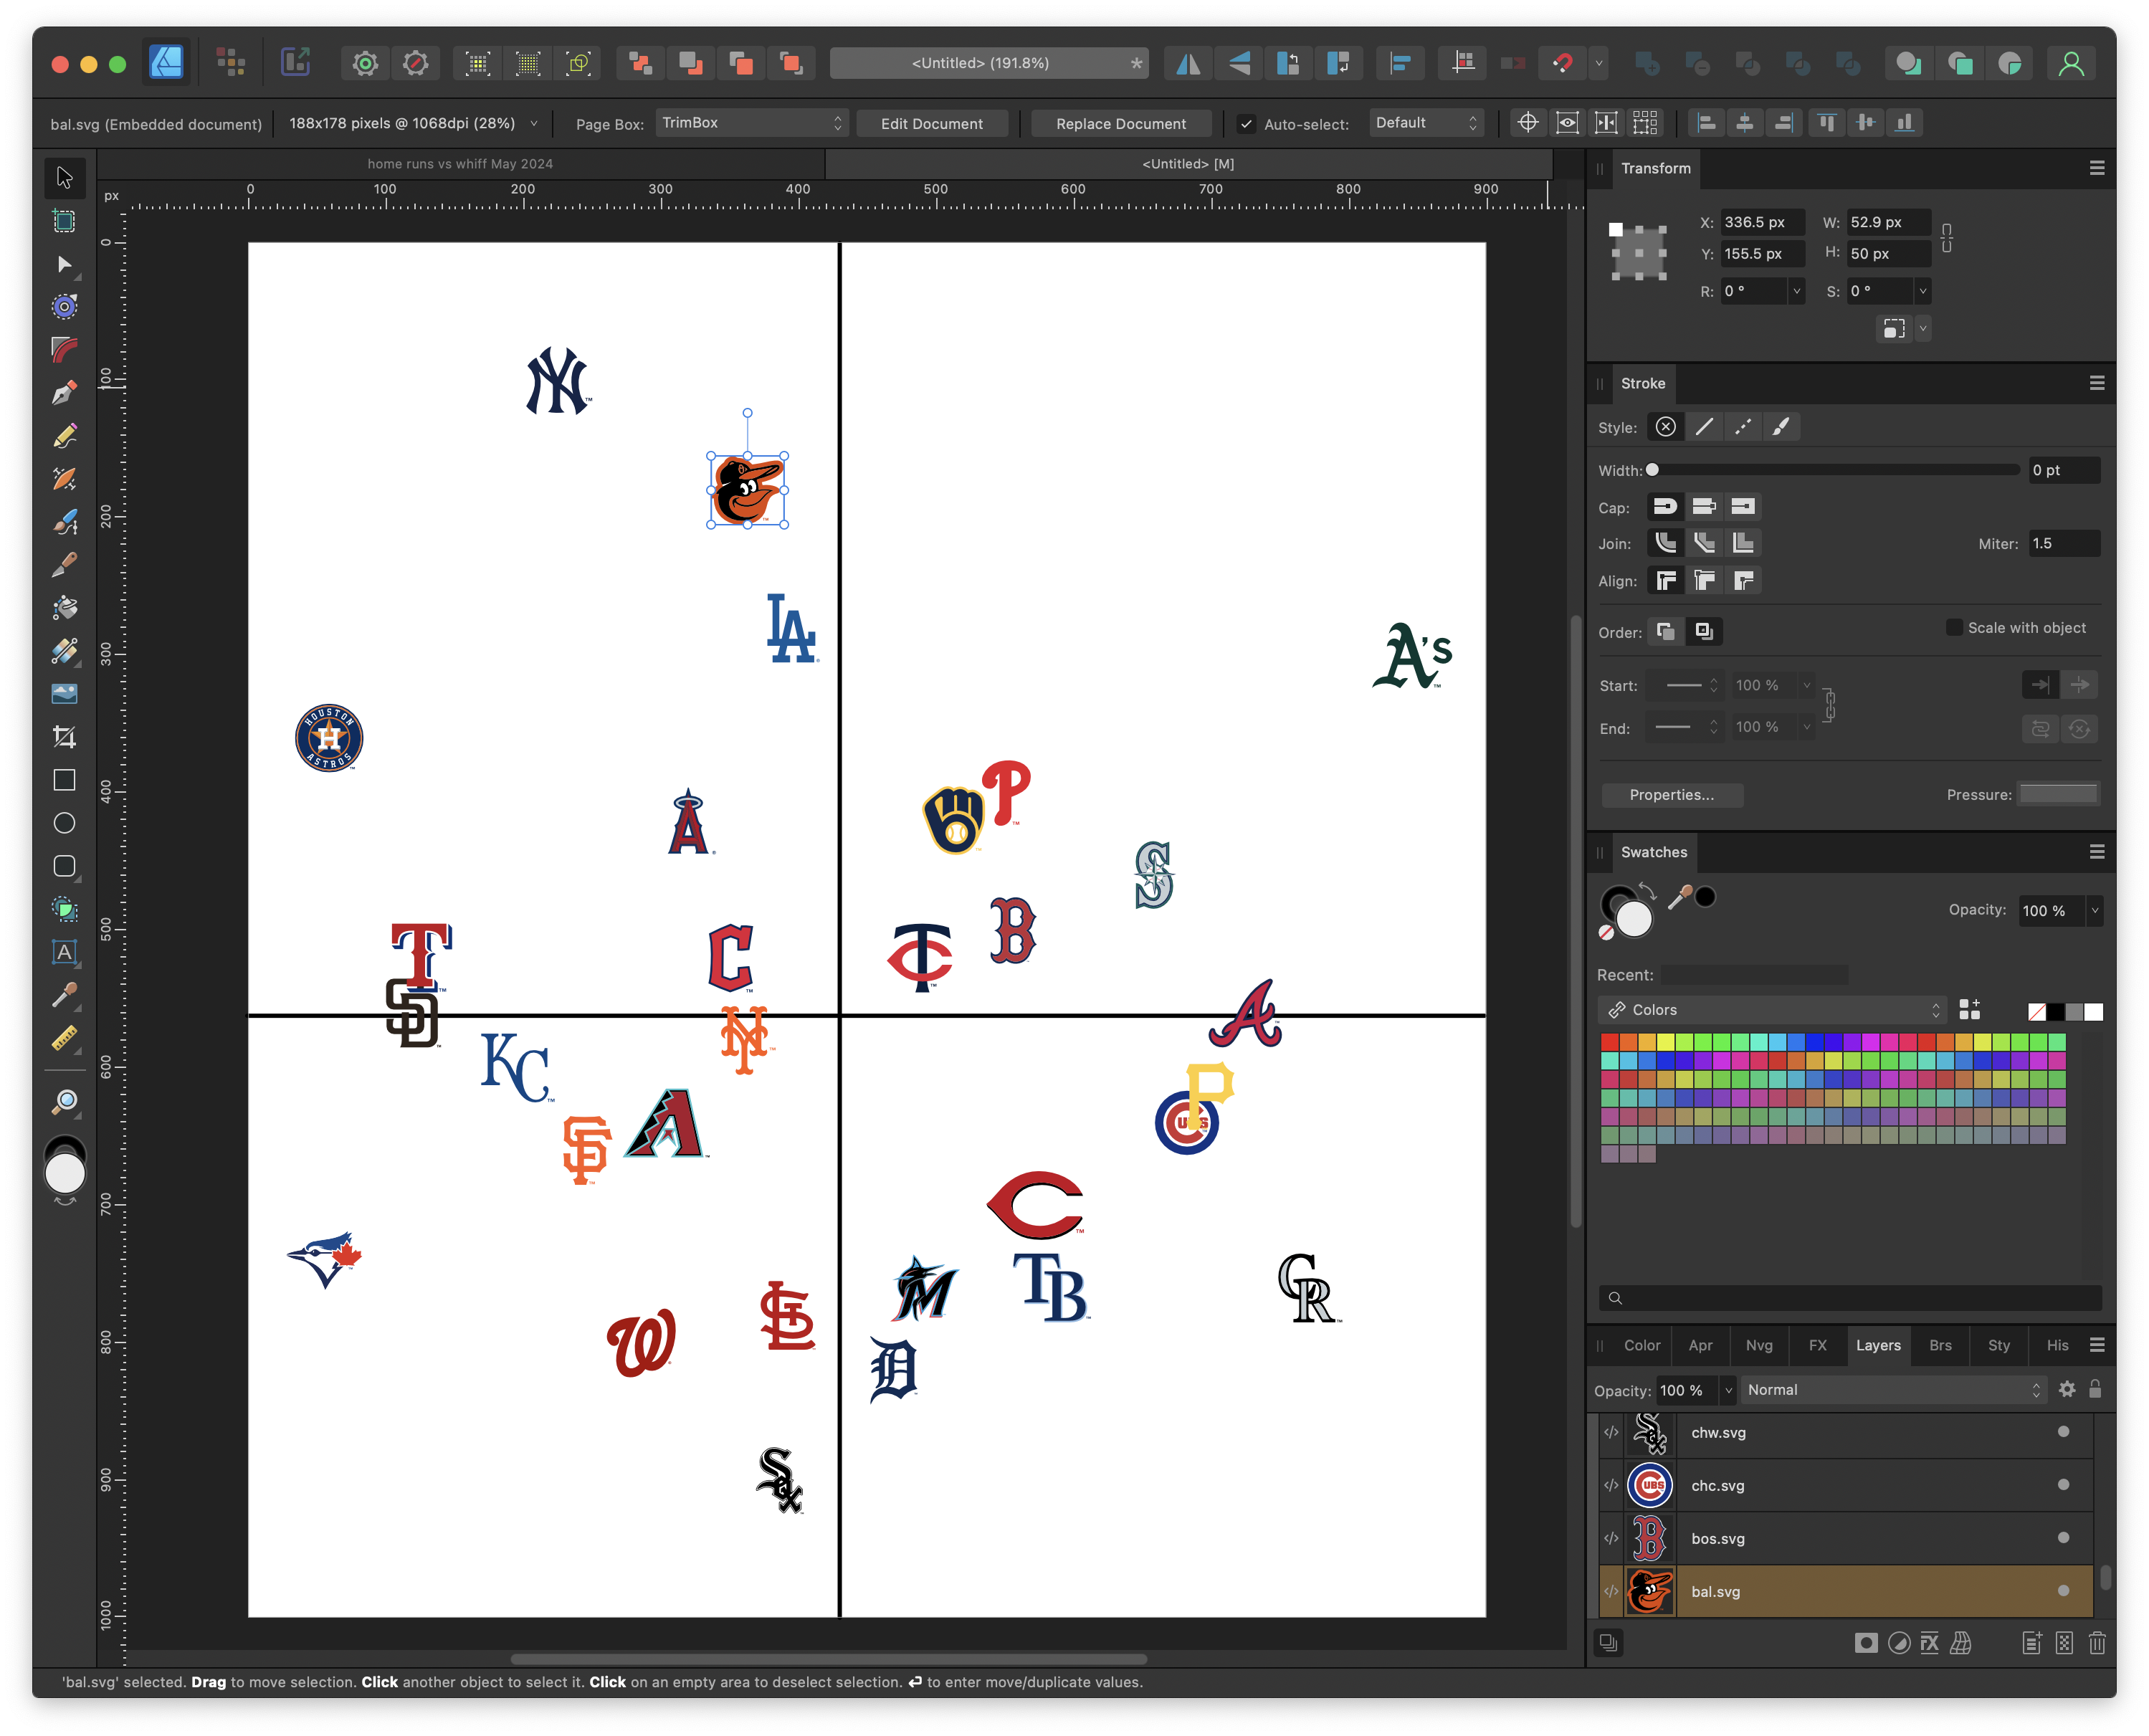Select the Zoom tool
This screenshot has width=2149, height=1736.
point(64,1102)
